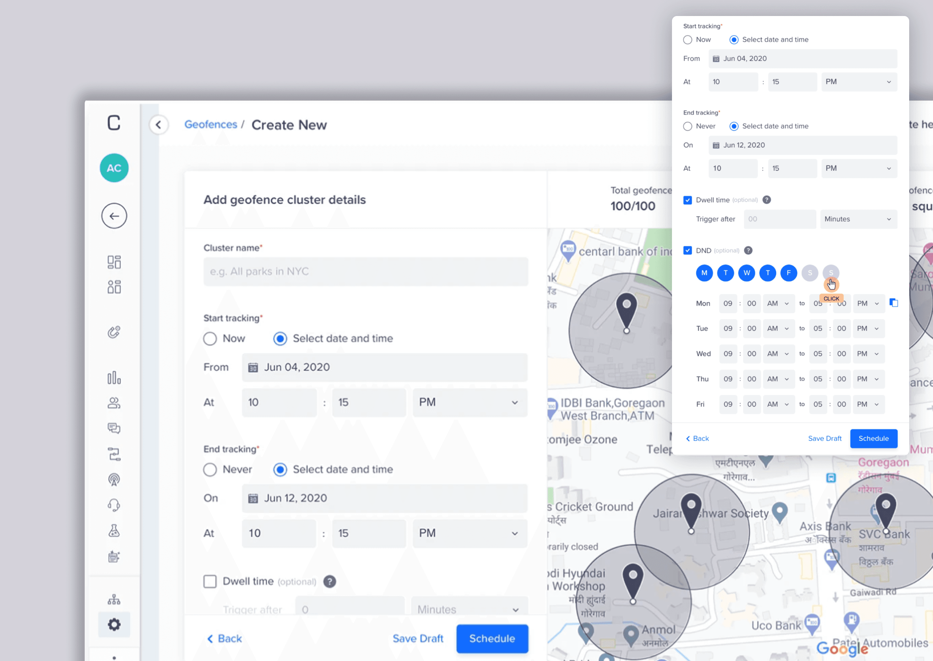Click Back at the bottom of the main form
Image resolution: width=933 pixels, height=661 pixels.
[225, 639]
